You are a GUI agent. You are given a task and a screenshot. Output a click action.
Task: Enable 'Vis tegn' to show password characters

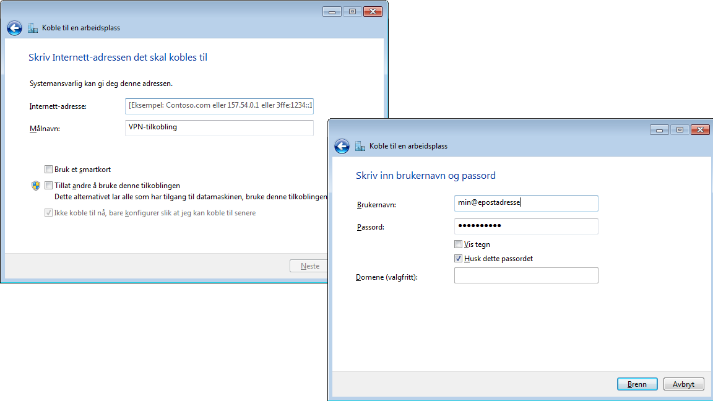pos(458,244)
